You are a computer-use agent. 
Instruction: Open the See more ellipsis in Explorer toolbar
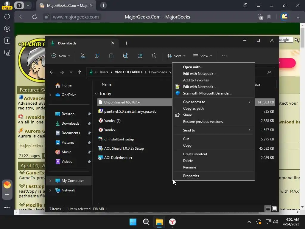point(224,56)
